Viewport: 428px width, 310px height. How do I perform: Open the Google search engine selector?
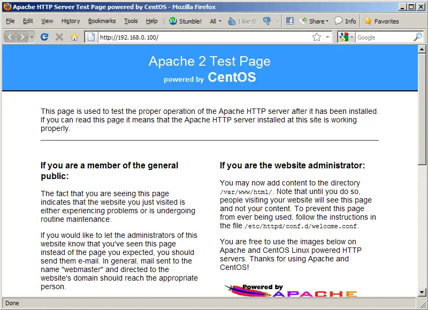[x=346, y=37]
